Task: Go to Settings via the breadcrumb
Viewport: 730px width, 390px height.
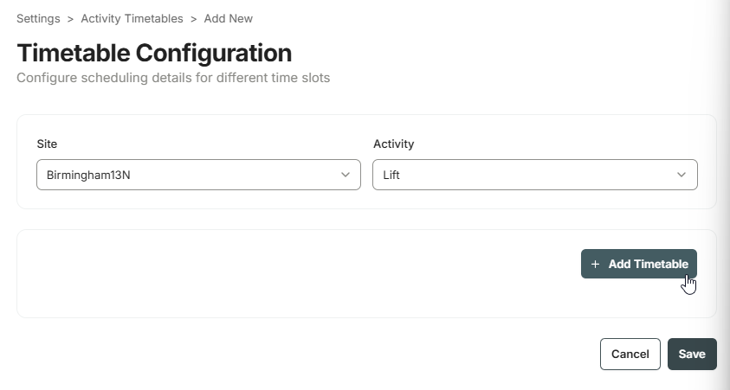Action: [x=38, y=19]
